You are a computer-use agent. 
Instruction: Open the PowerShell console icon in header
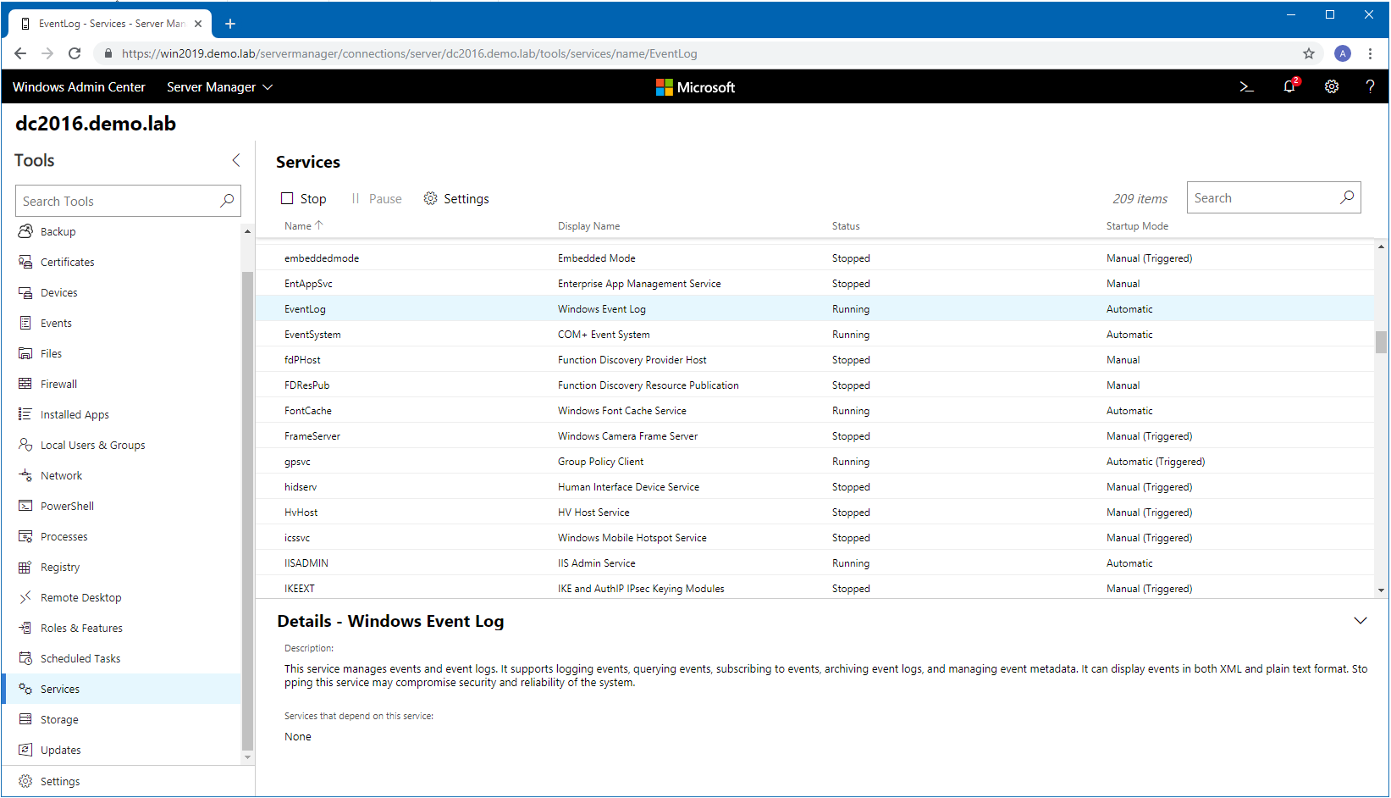1246,86
